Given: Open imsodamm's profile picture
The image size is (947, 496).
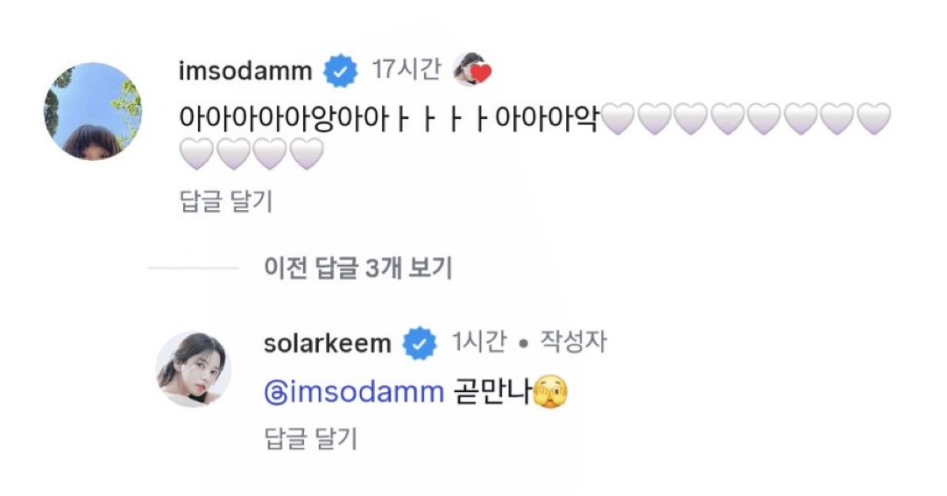Looking at the screenshot, I should (93, 111).
